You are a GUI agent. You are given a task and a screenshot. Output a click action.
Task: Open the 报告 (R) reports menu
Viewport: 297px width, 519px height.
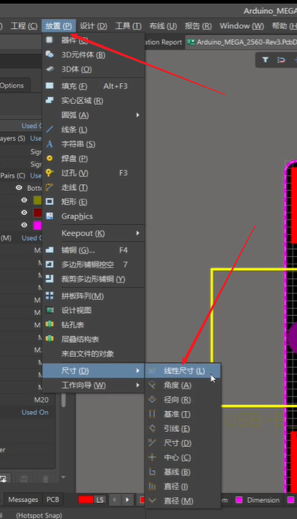198,26
